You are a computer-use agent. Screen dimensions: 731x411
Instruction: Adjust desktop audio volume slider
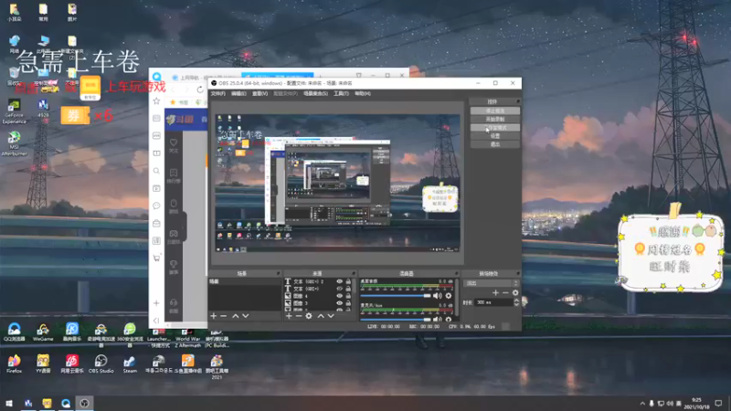point(396,296)
